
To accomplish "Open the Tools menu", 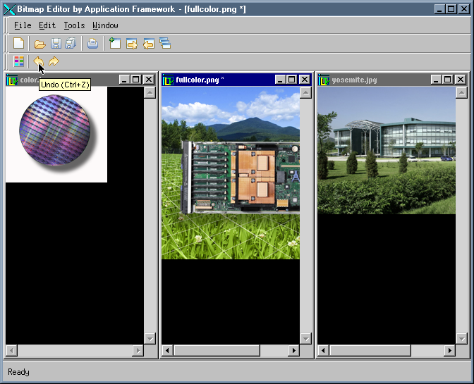I will point(74,25).
